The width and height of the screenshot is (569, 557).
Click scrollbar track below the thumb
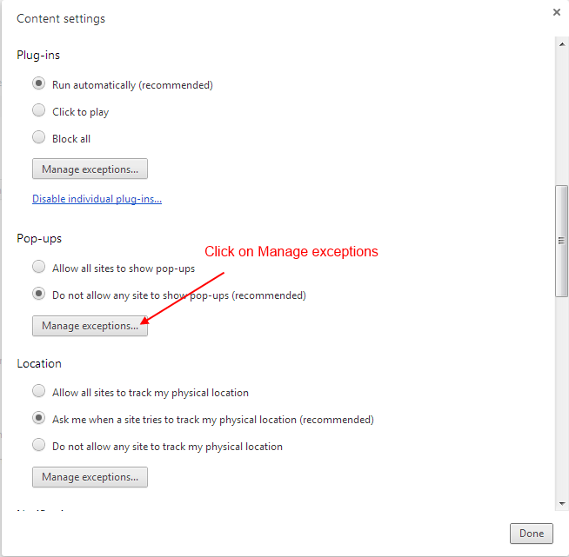tap(562, 400)
